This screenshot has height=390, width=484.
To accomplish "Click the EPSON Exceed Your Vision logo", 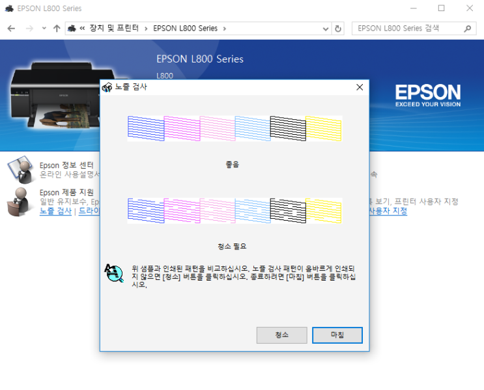I will (x=428, y=96).
